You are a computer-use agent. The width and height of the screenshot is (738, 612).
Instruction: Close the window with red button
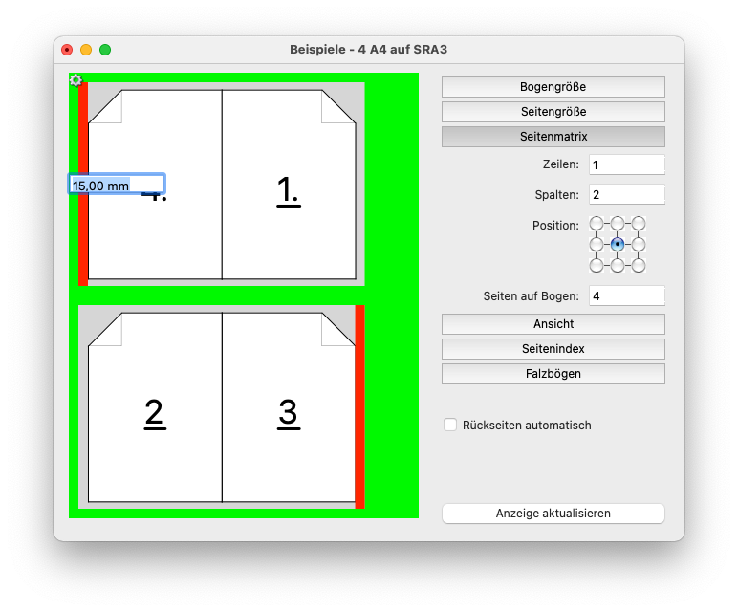[67, 50]
